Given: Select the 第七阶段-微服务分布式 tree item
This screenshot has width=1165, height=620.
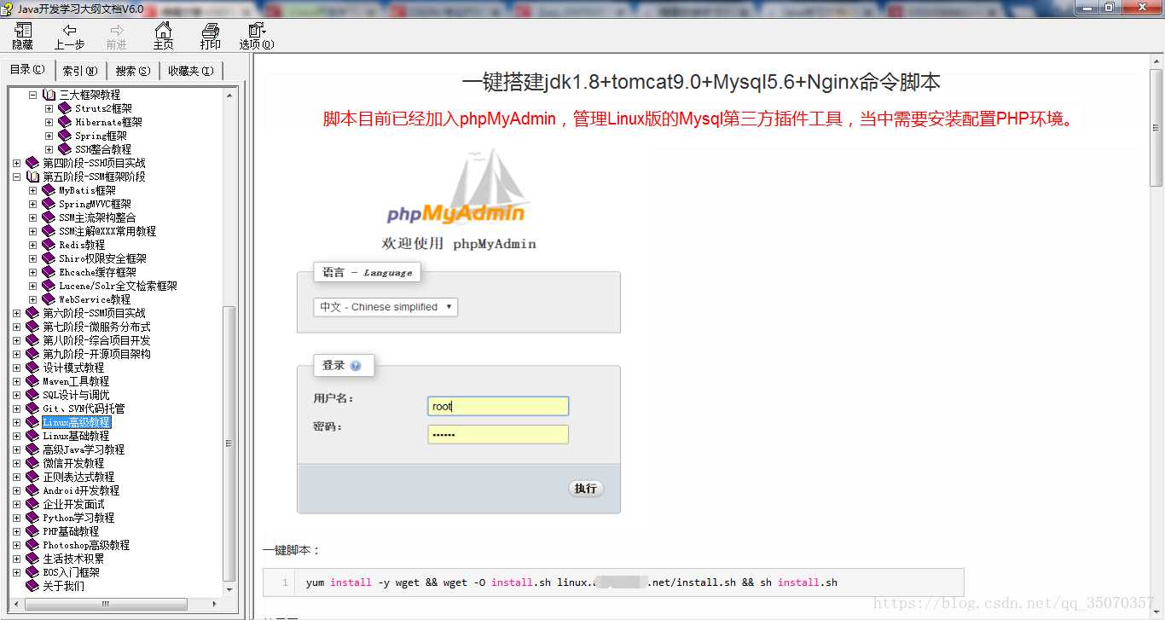Looking at the screenshot, I should [x=97, y=327].
